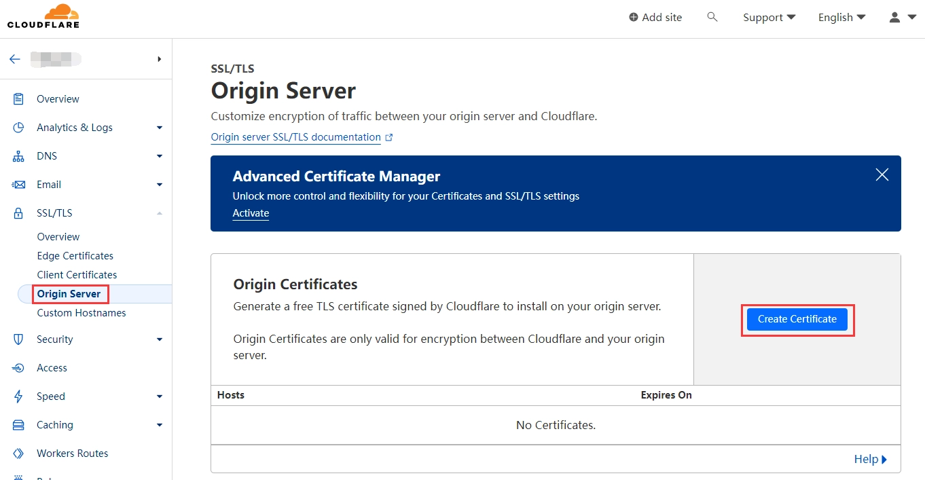This screenshot has height=480, width=925.
Task: Click the Overview clipboard icon
Action: (19, 99)
